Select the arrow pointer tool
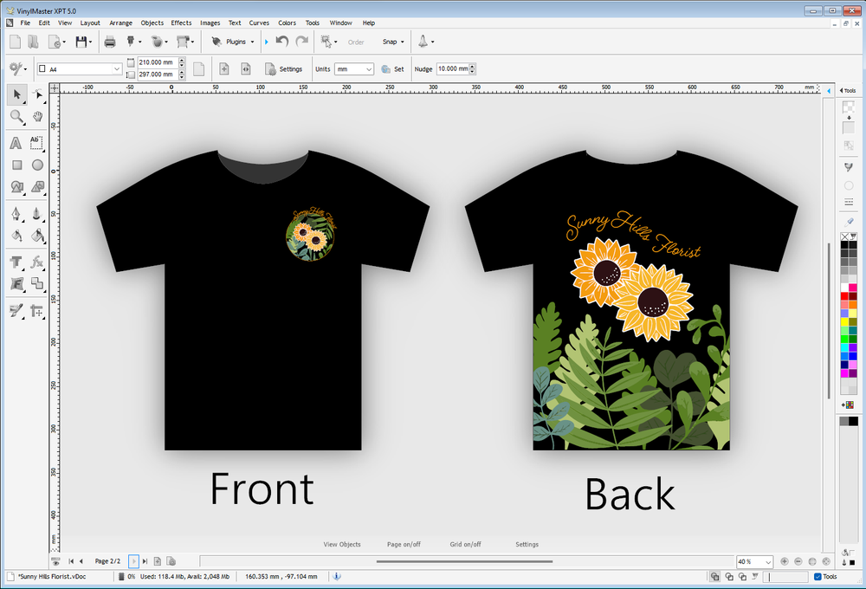 tap(16, 94)
